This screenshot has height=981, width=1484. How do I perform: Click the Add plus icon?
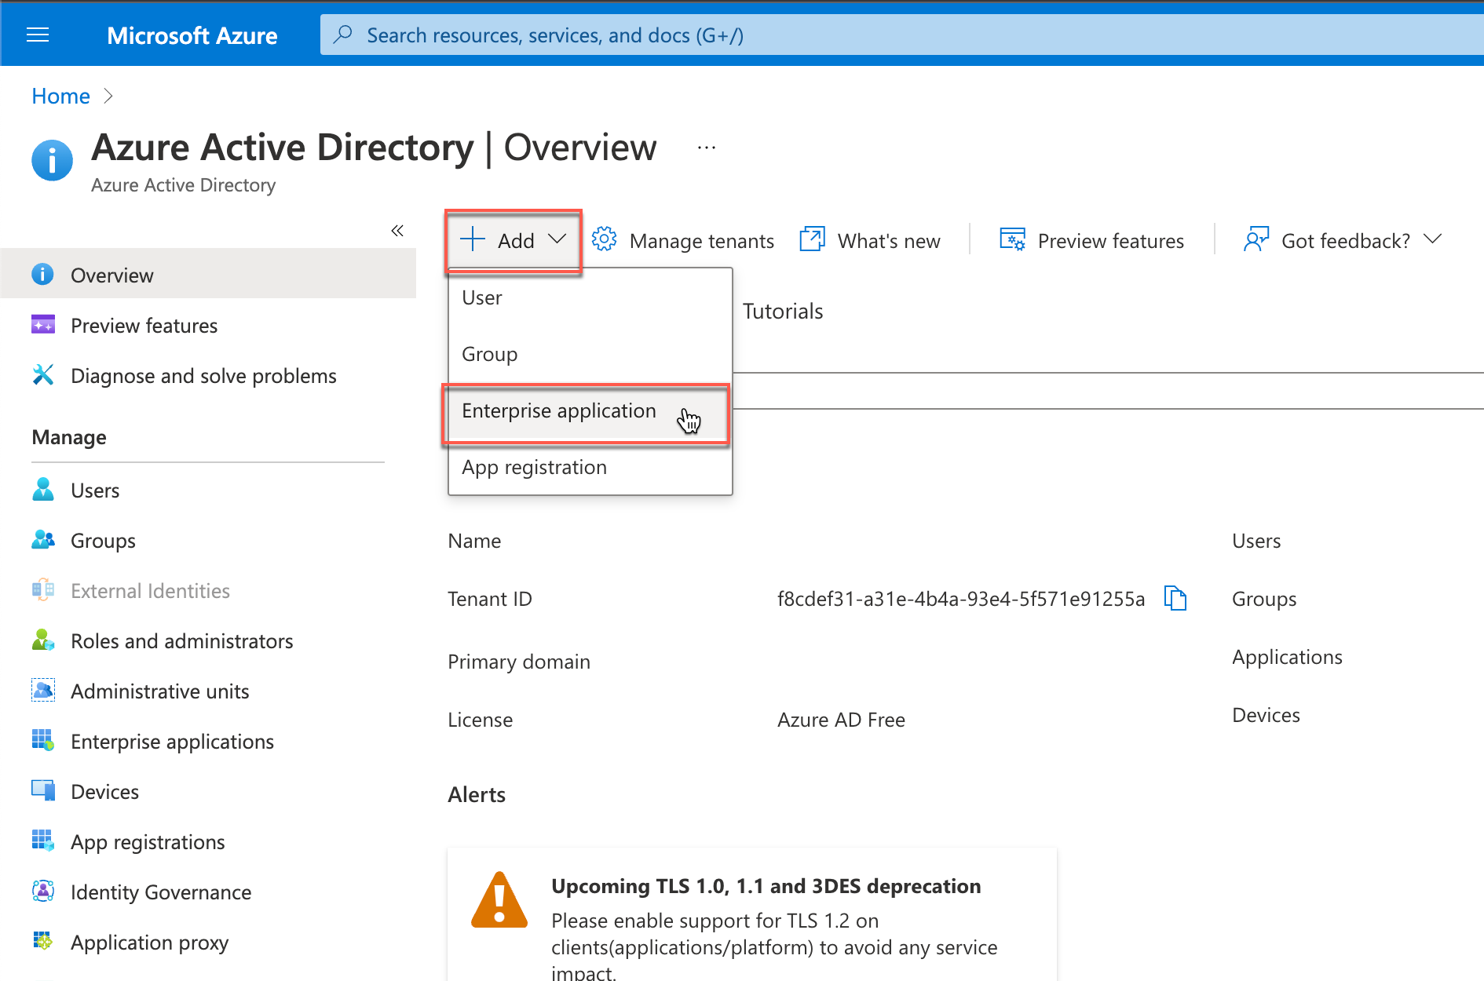tap(473, 239)
